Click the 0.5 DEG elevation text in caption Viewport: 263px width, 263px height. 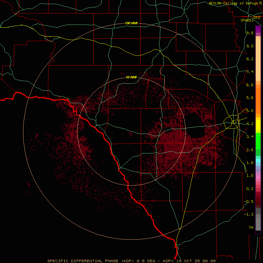click(146, 261)
